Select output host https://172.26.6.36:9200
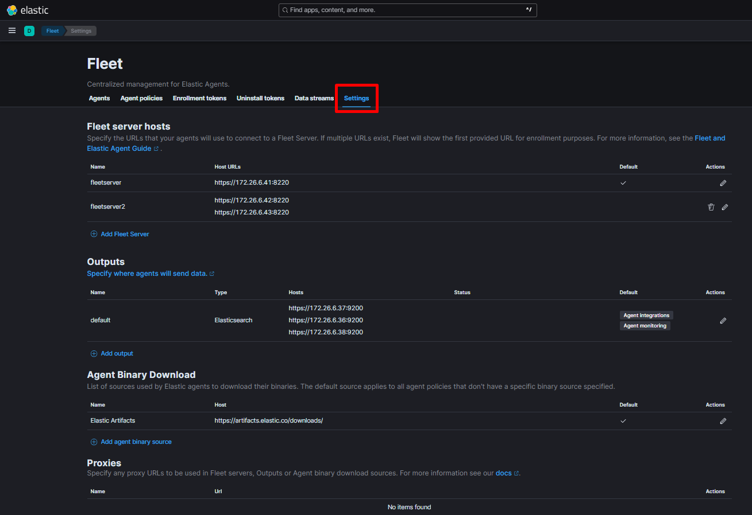The image size is (752, 515). tap(326, 321)
